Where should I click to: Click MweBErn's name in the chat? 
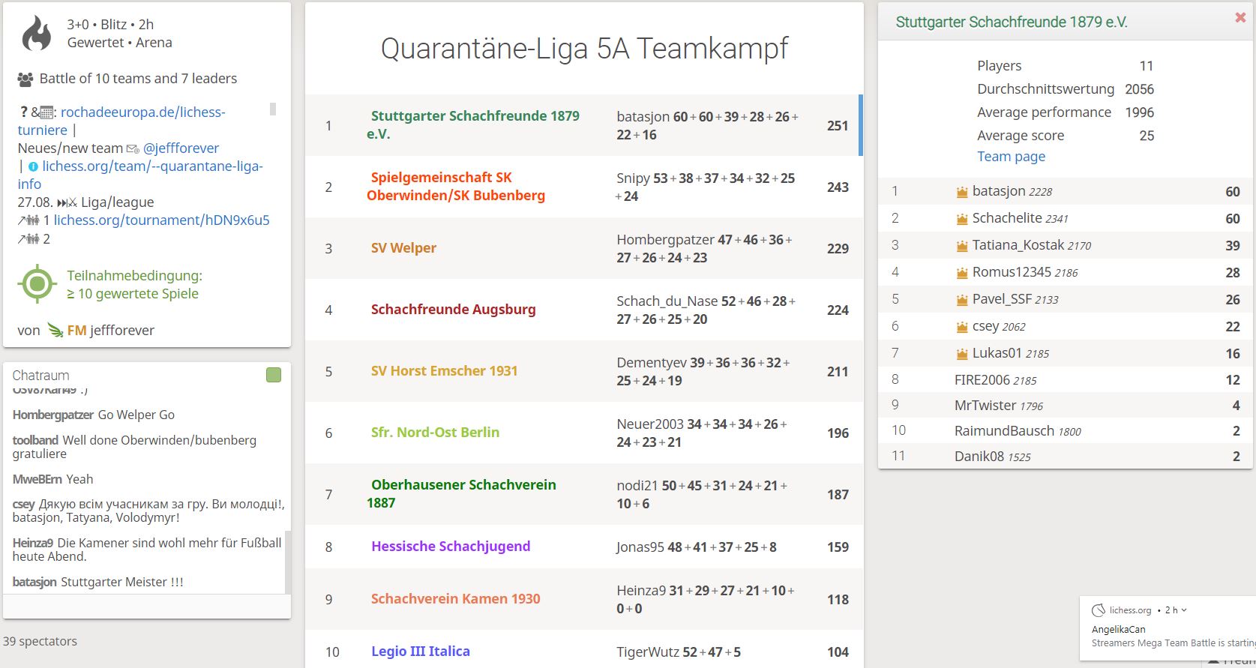pos(37,480)
